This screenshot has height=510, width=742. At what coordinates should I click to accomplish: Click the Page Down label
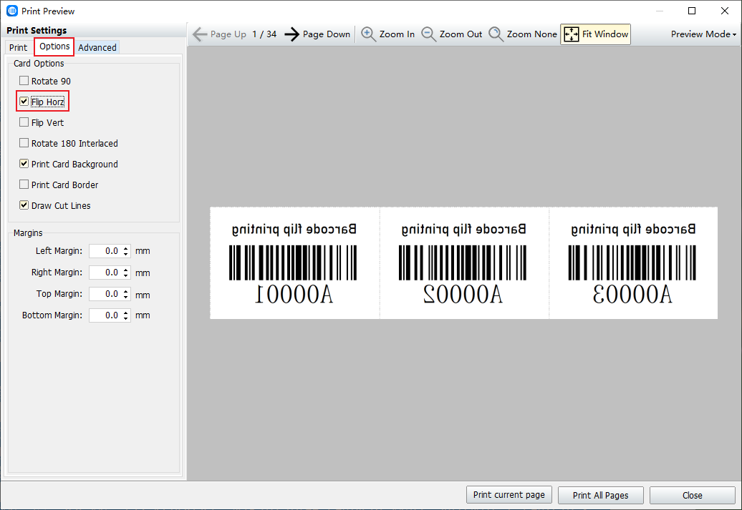(327, 34)
